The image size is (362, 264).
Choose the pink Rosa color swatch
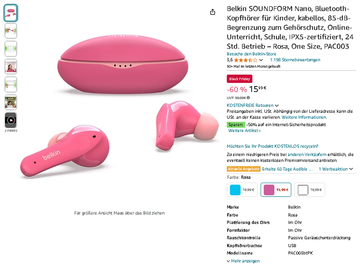[x=276, y=190]
